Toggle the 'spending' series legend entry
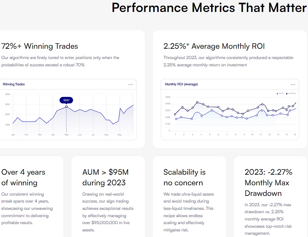This screenshot has height=237, width=308. click(x=291, y=93)
